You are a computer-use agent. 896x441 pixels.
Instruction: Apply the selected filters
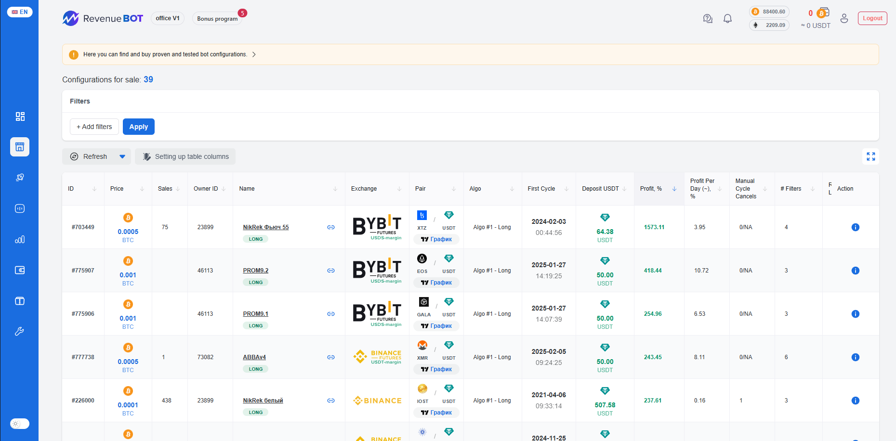(139, 127)
